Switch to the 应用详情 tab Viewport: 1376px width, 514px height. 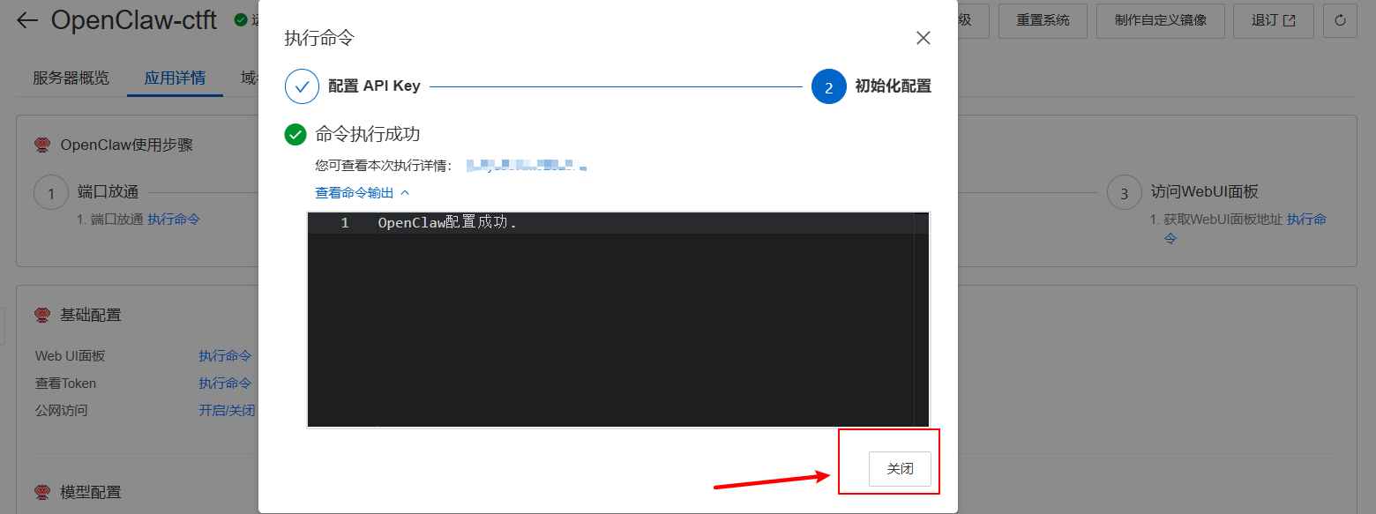pos(175,78)
